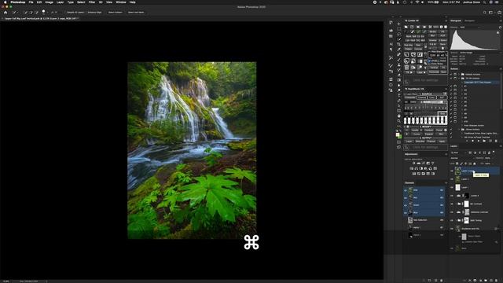Add a Curves adjustment from Adjustments panel
This screenshot has width=503, height=283.
point(424,163)
